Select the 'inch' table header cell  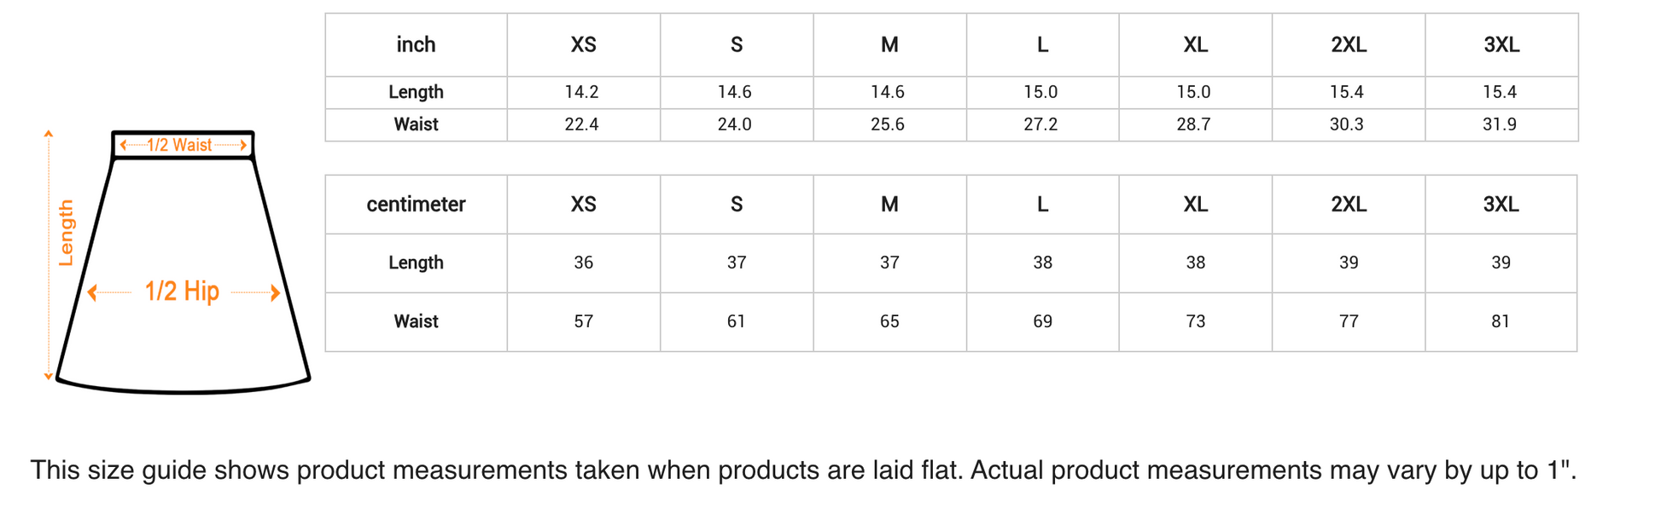click(x=416, y=45)
